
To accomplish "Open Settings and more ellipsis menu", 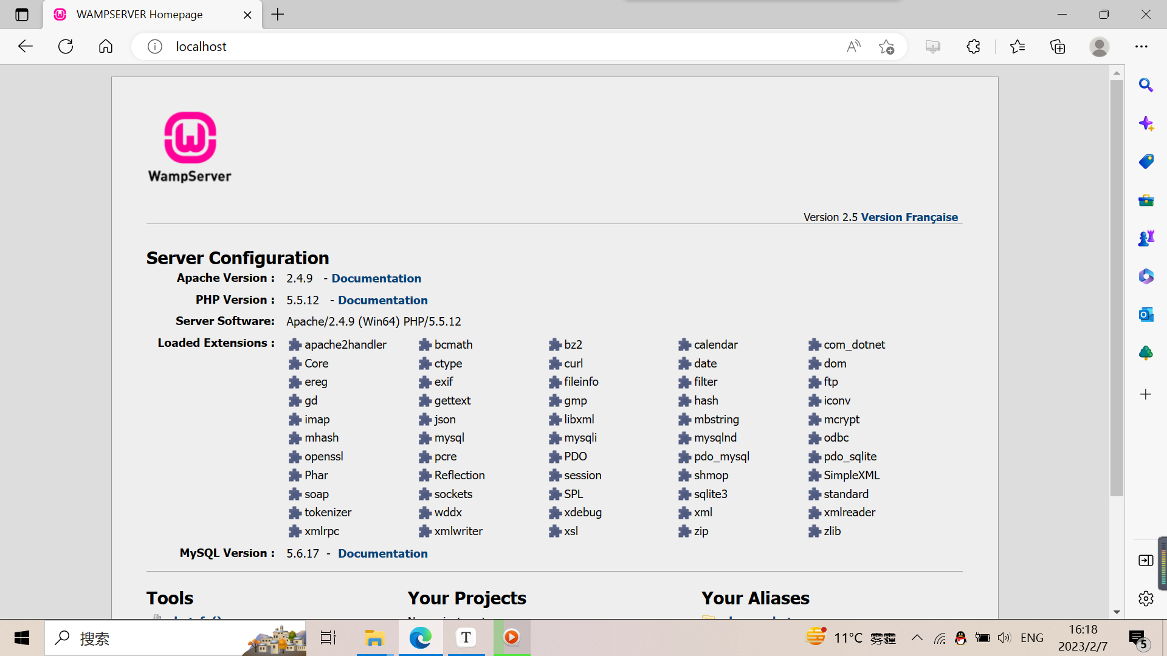I will coord(1141,46).
